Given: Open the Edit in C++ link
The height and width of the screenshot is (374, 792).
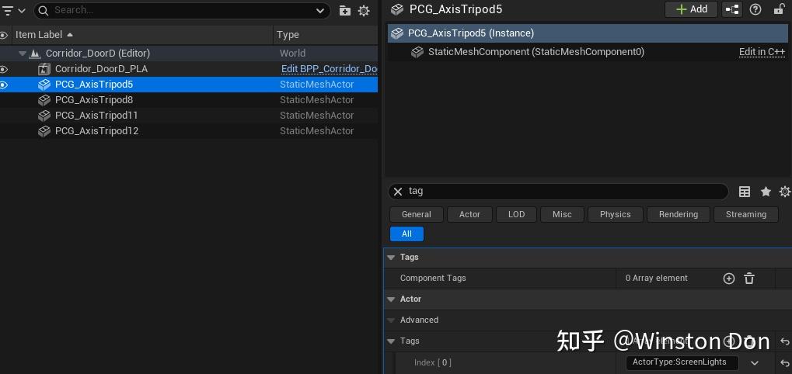Looking at the screenshot, I should (762, 52).
